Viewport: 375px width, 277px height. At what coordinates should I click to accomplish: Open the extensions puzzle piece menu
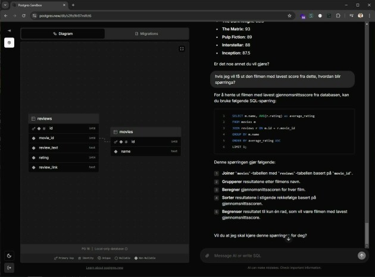click(338, 16)
